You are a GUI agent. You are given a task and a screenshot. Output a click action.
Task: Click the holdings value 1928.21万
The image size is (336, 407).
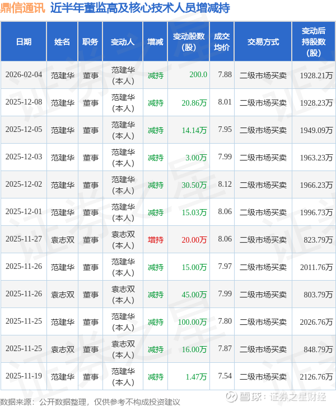316,75
